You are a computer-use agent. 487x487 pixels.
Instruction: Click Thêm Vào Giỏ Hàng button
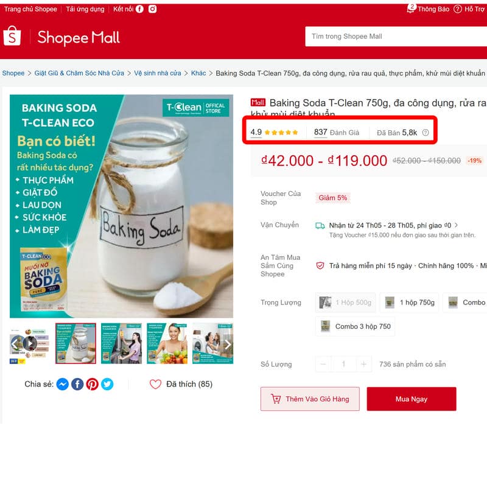click(310, 399)
